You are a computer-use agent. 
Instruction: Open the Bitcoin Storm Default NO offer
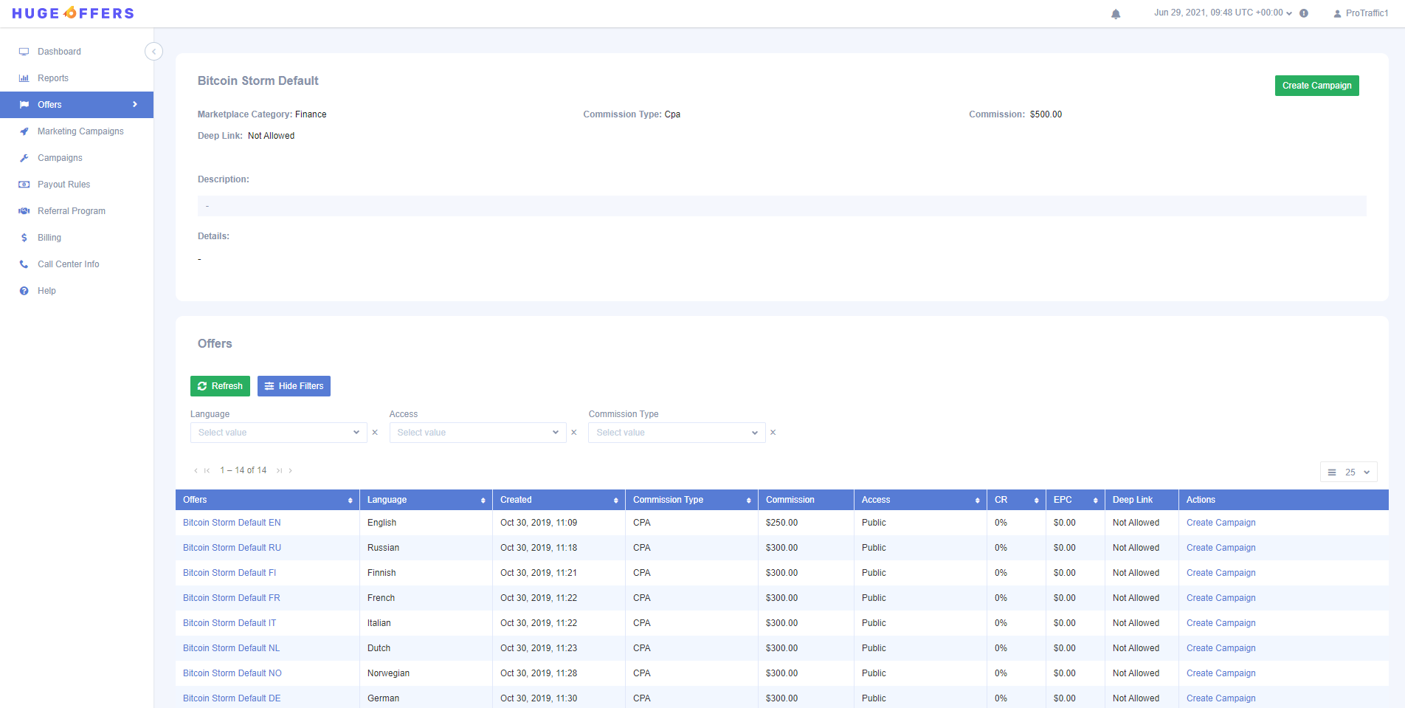tap(232, 673)
